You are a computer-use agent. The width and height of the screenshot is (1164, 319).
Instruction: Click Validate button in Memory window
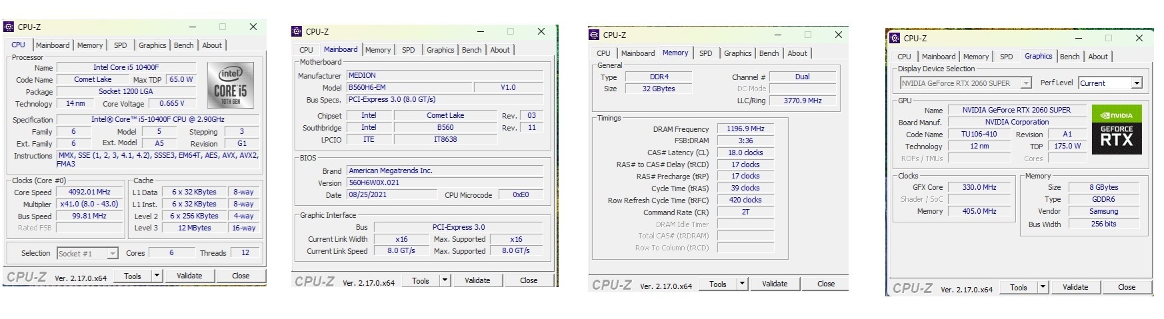point(775,284)
